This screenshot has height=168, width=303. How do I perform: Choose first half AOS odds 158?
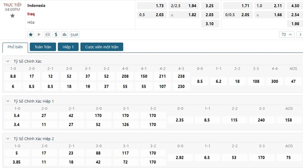click(x=289, y=120)
